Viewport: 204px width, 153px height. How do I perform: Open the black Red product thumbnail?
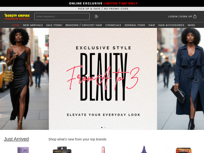(62, 150)
